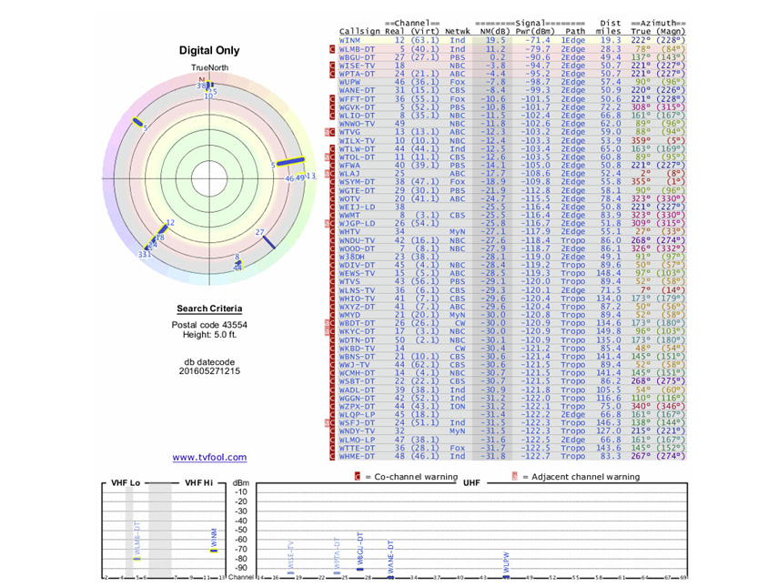Click the Postal code 43554 text
The image size is (768, 587).
pos(209,325)
